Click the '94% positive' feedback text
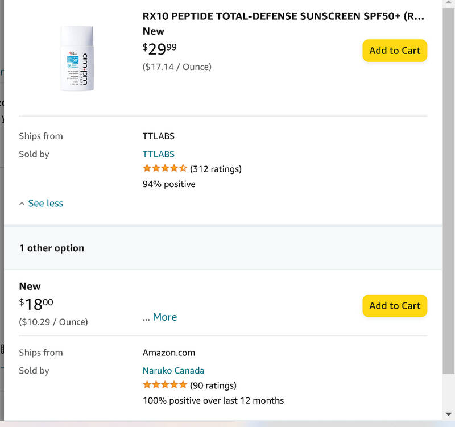455x427 pixels. point(169,184)
